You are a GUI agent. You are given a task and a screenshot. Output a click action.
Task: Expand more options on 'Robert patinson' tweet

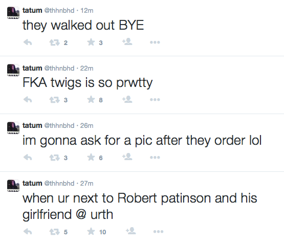pyautogui.click(x=158, y=232)
